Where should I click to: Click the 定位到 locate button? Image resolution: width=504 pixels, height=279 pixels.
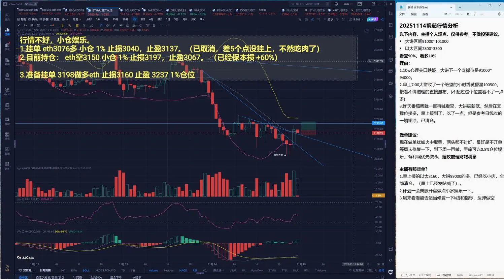click(26, 270)
